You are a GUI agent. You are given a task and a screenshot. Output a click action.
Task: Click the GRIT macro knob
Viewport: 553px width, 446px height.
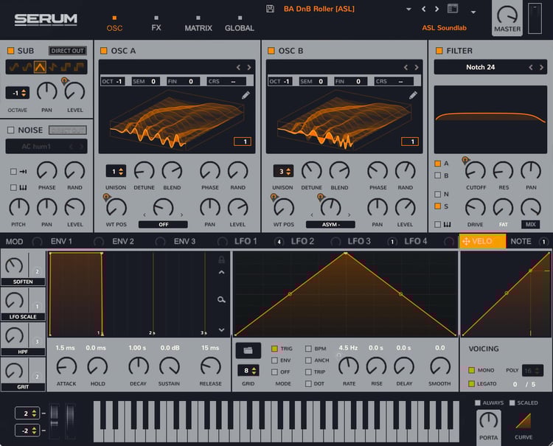click(14, 370)
